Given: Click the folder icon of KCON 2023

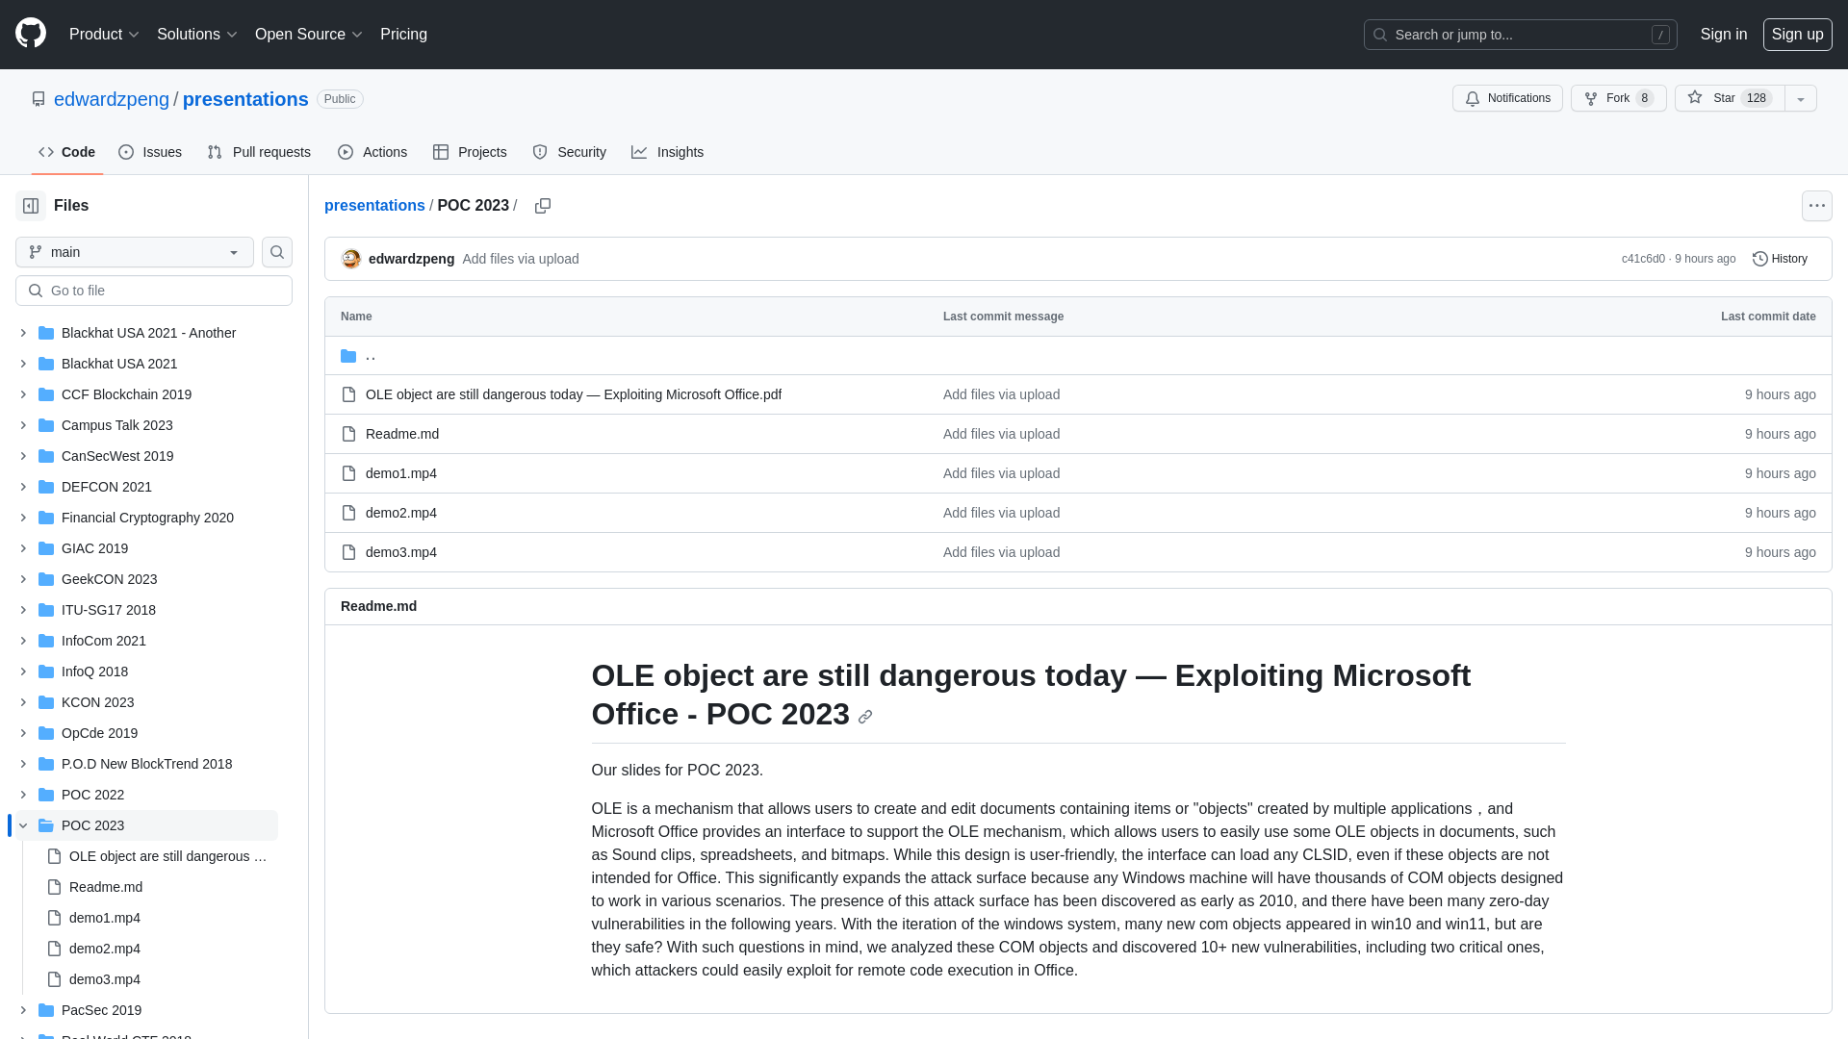Looking at the screenshot, I should (46, 702).
